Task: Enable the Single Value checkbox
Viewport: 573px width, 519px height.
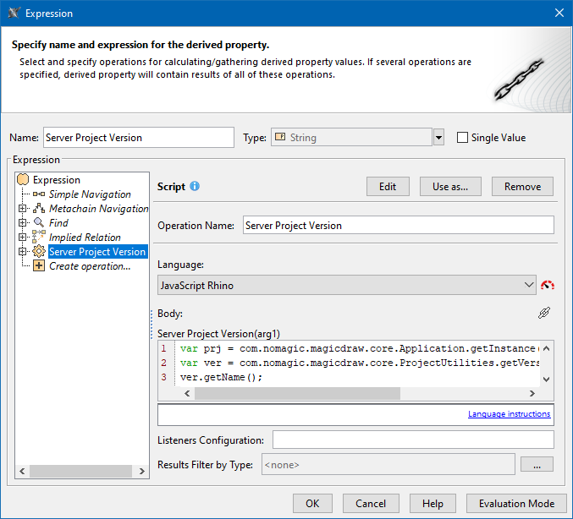Action: [462, 138]
